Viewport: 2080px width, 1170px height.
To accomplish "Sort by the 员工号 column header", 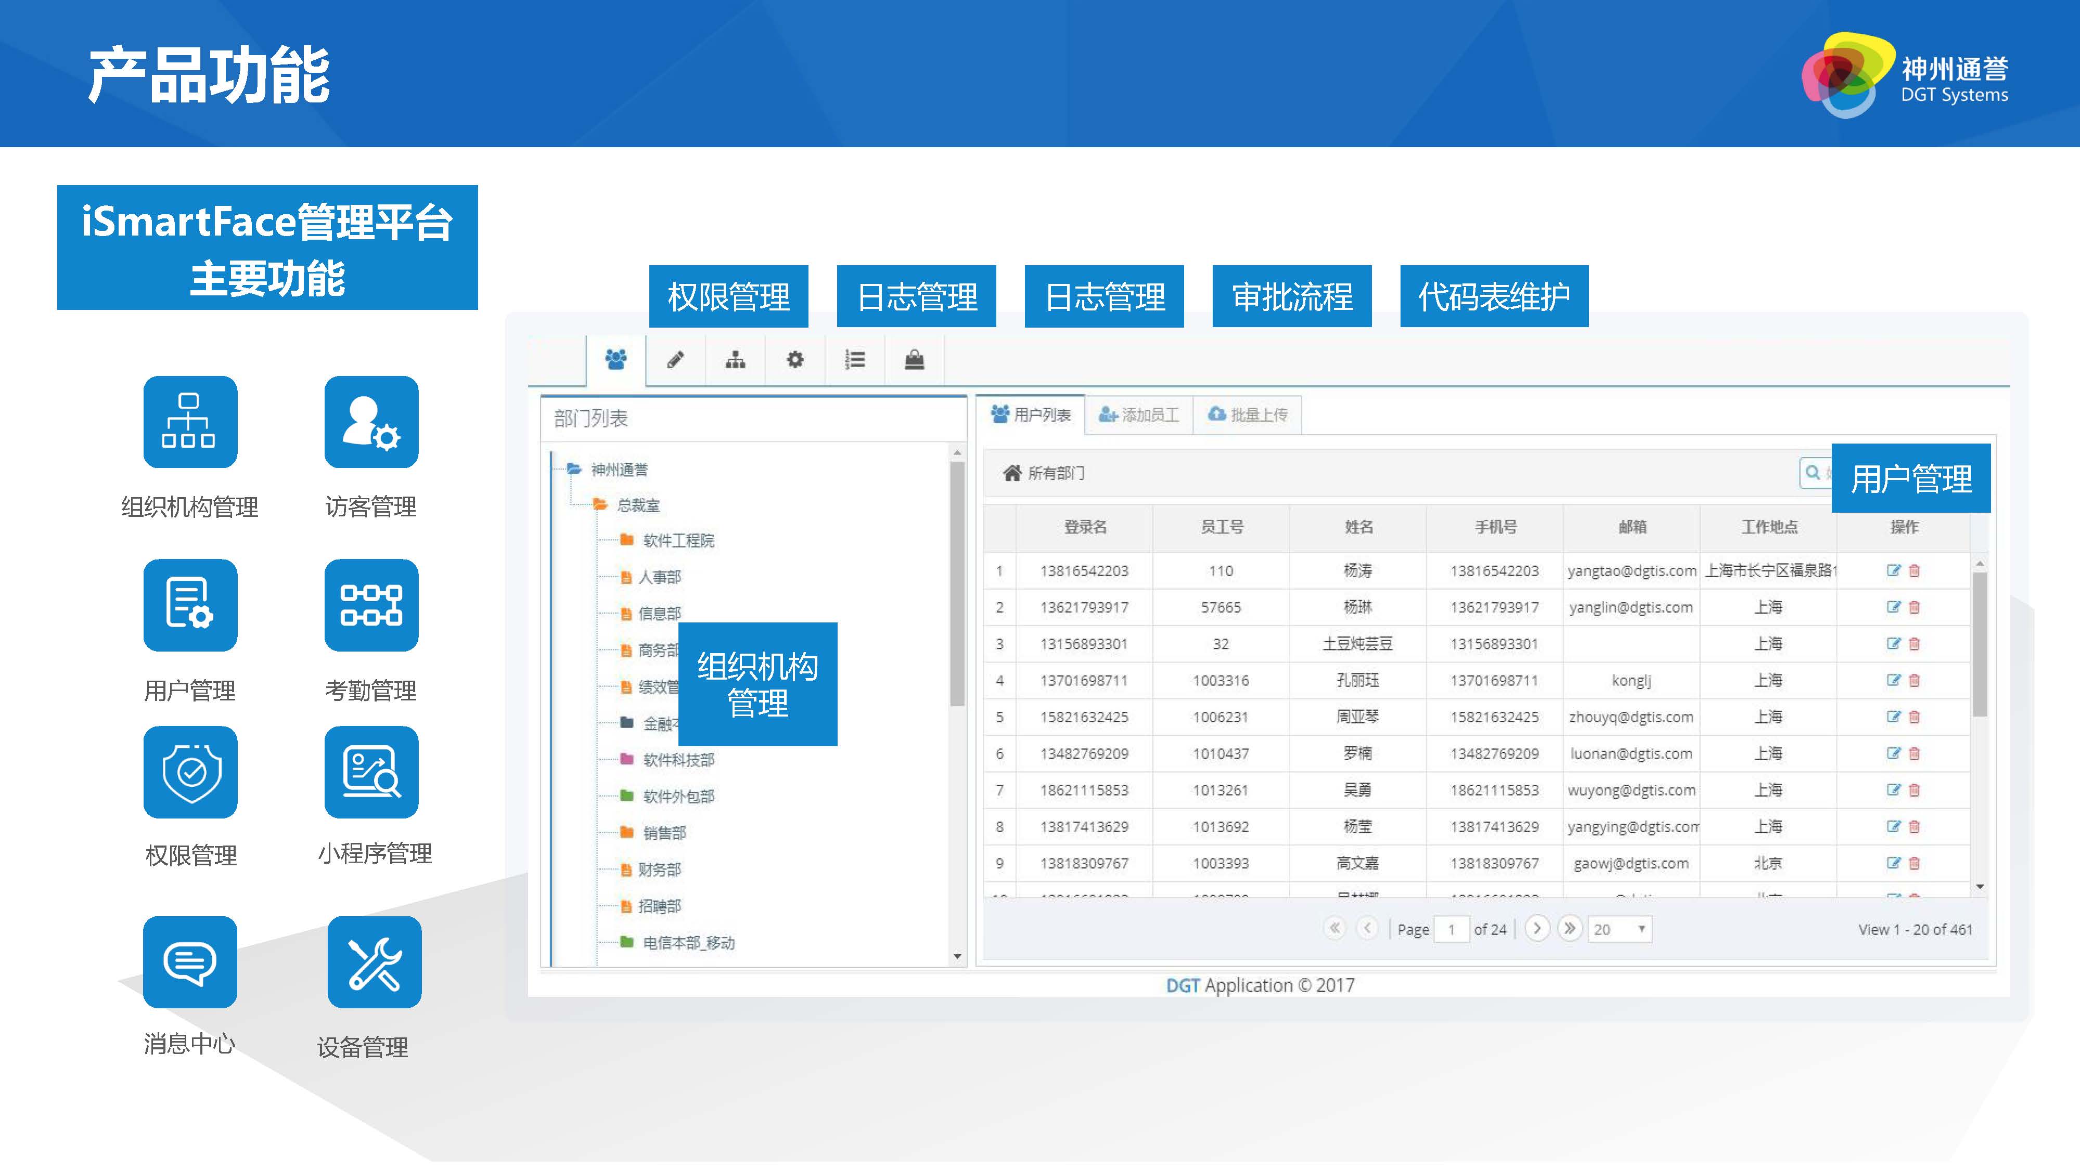I will coord(1221,528).
